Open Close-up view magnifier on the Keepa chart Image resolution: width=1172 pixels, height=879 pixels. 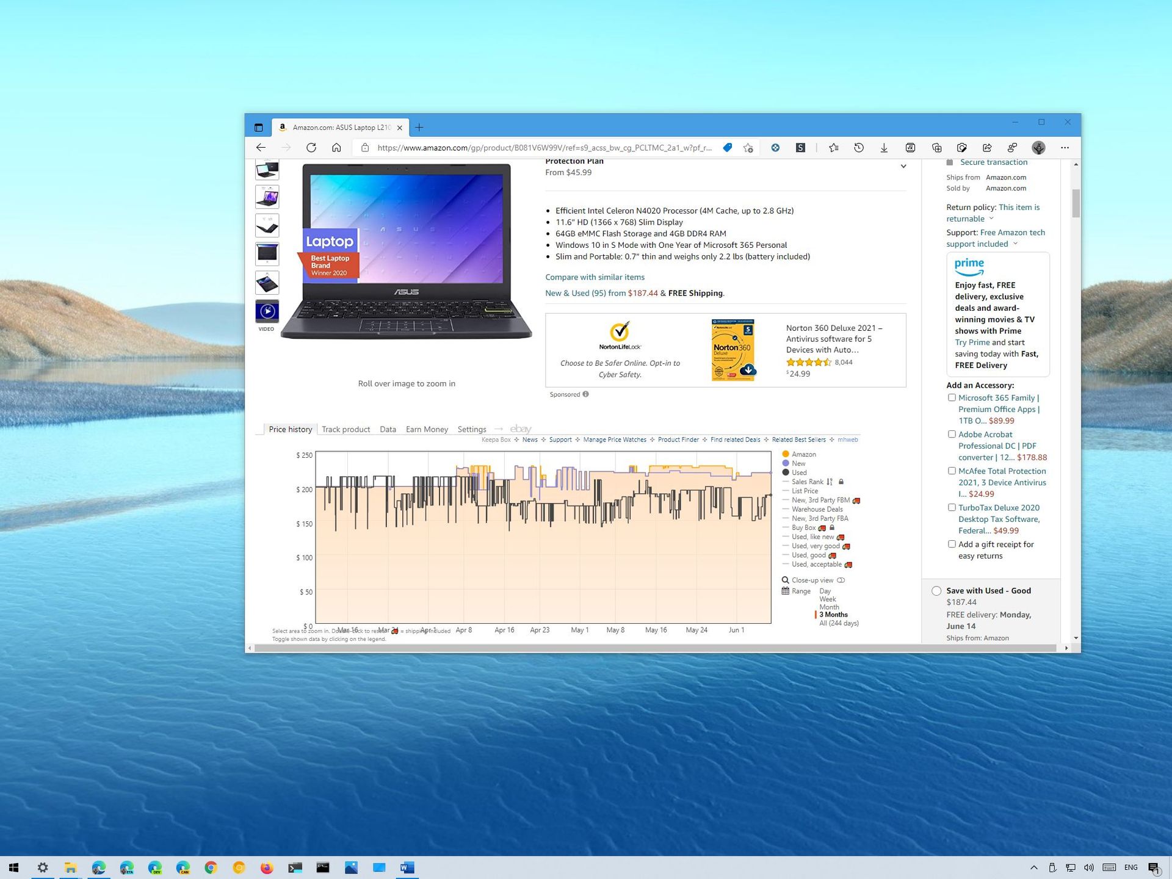click(786, 580)
